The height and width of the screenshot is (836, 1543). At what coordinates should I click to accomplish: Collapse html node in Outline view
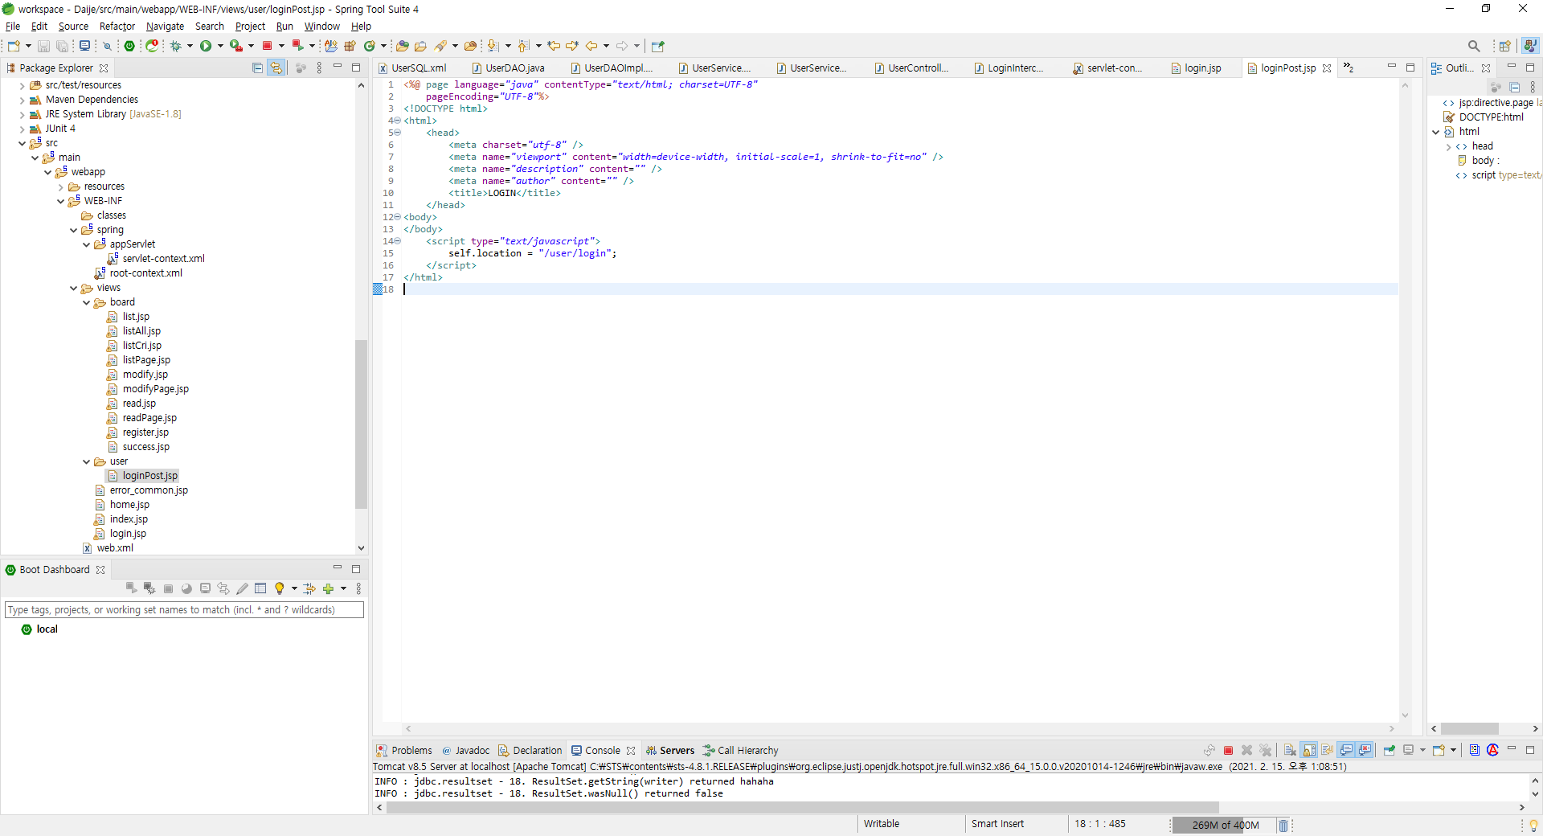coord(1436,132)
